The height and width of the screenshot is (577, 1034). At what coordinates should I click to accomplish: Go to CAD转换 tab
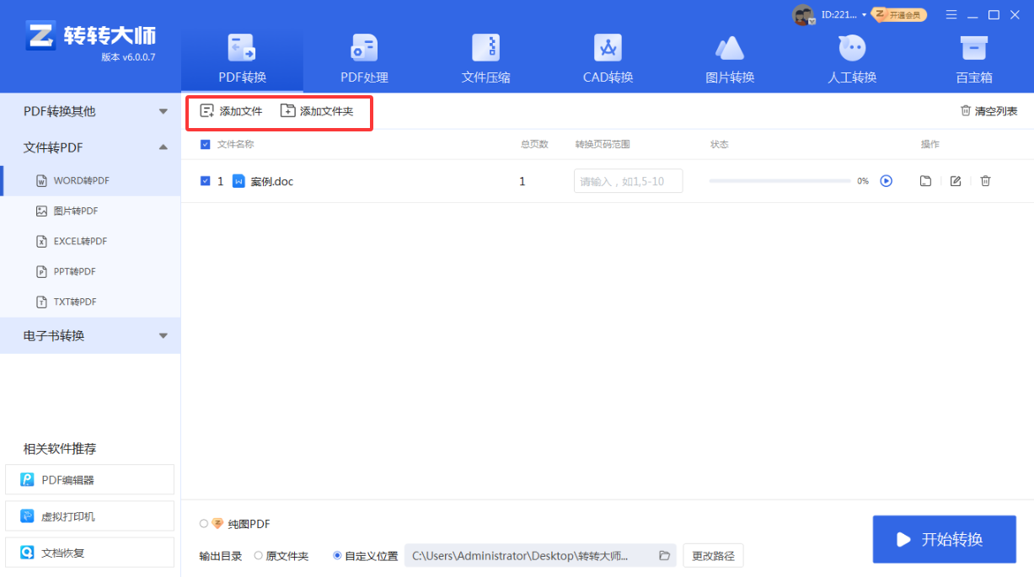point(608,59)
